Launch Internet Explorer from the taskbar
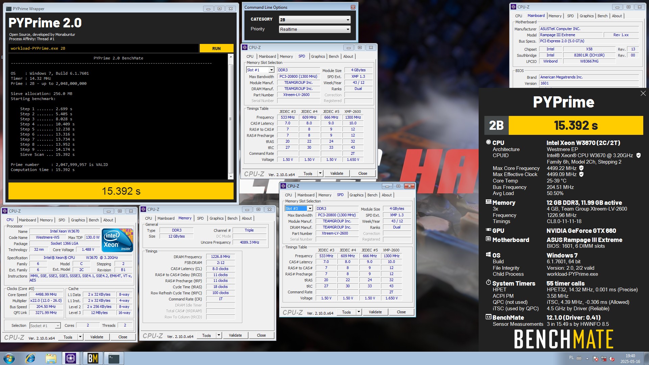Image resolution: width=649 pixels, height=365 pixels. [30, 358]
